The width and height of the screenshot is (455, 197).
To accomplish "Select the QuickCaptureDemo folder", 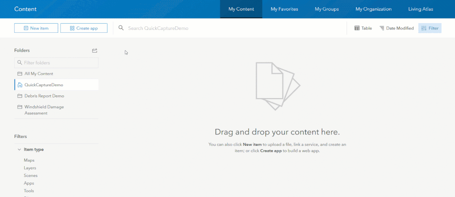I will coord(56,85).
